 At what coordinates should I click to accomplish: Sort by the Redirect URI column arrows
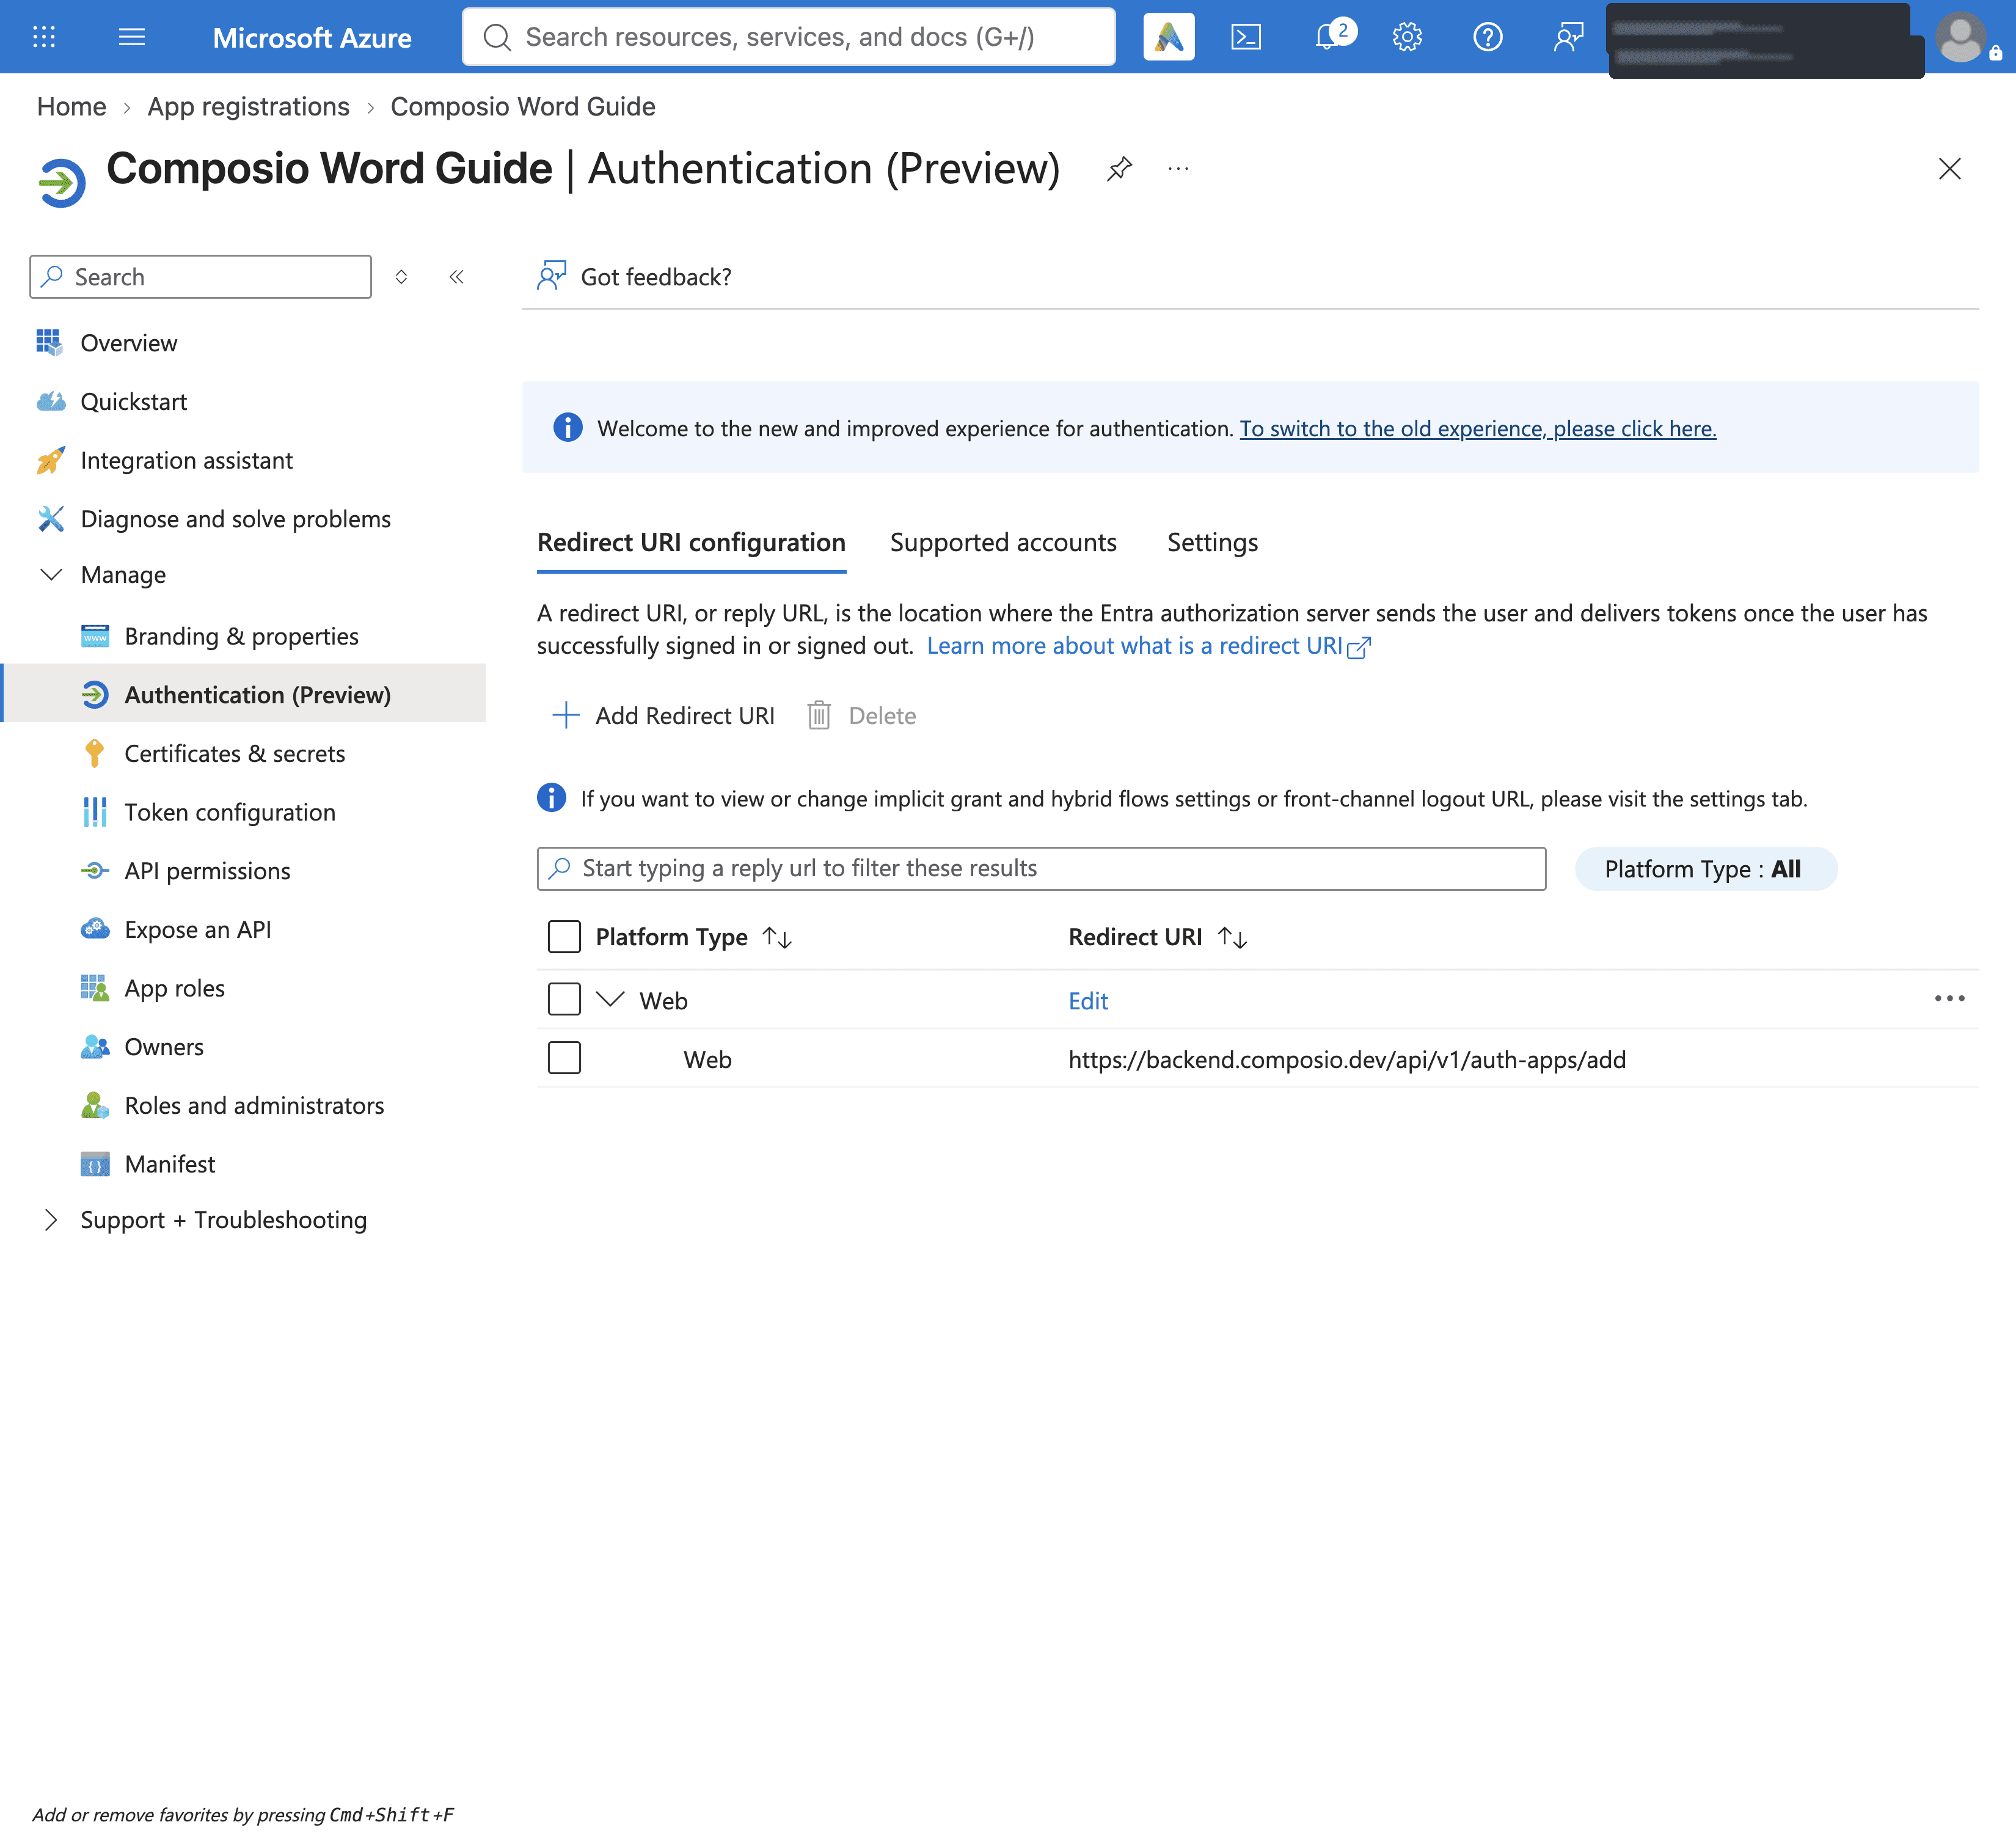[1232, 937]
